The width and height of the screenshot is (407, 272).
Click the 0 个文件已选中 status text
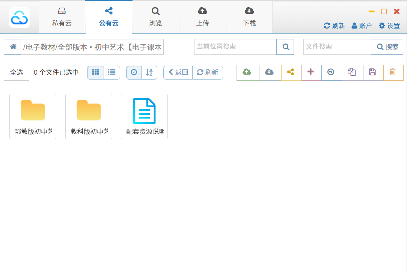(x=56, y=72)
